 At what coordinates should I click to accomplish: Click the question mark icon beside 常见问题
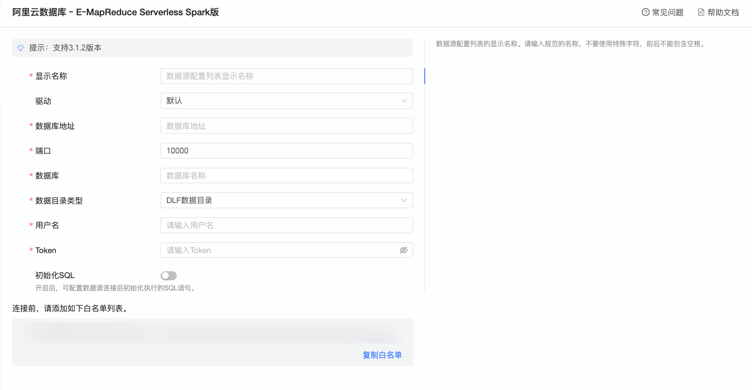[645, 12]
